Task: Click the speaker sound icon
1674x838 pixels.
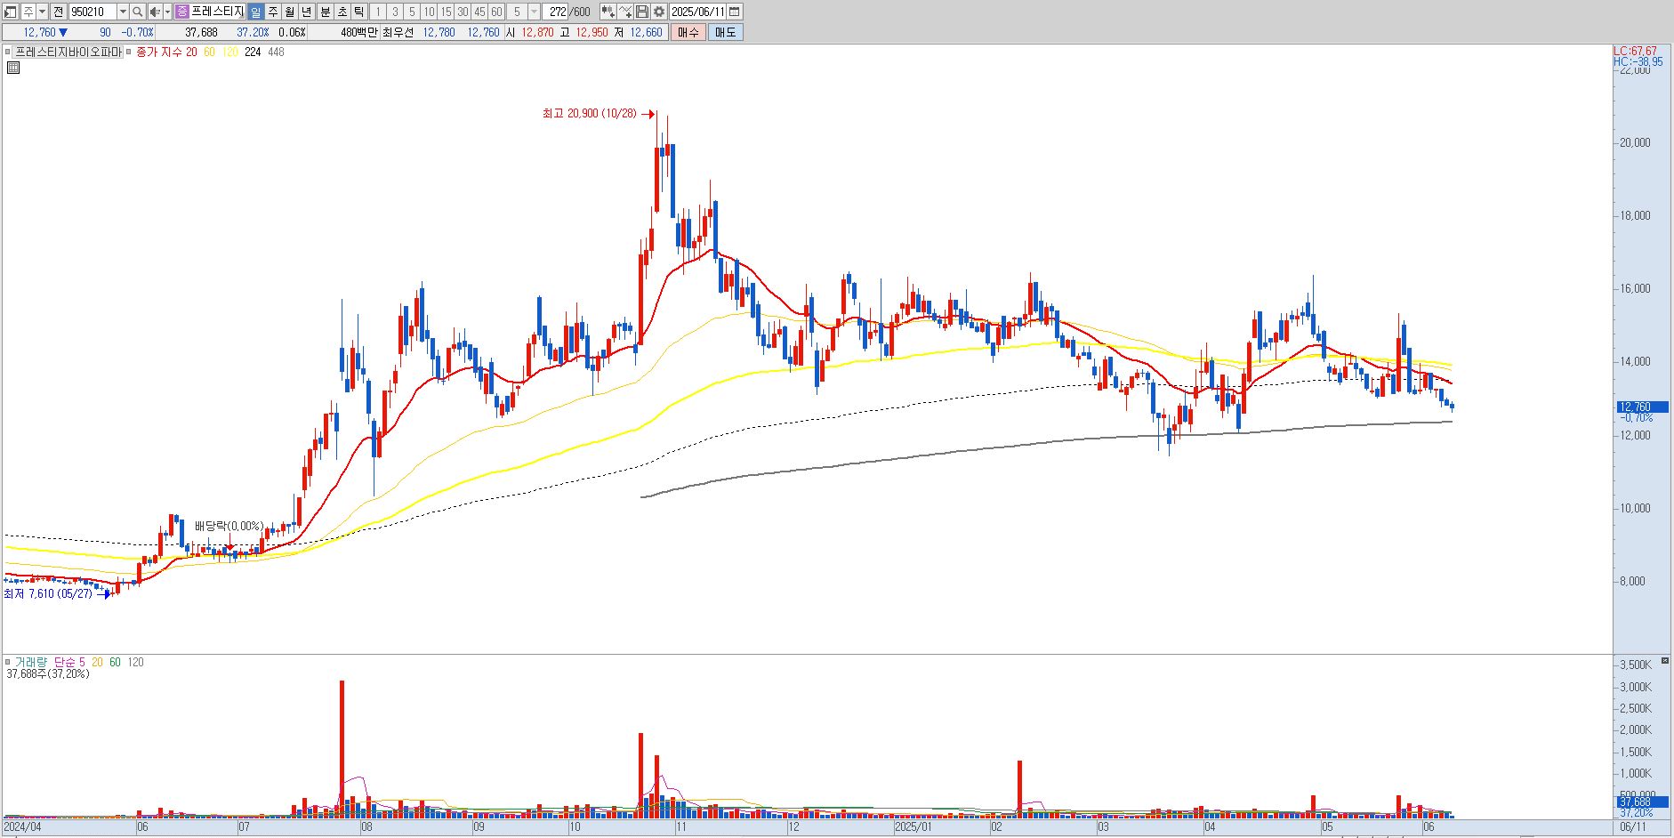Action: point(155,12)
